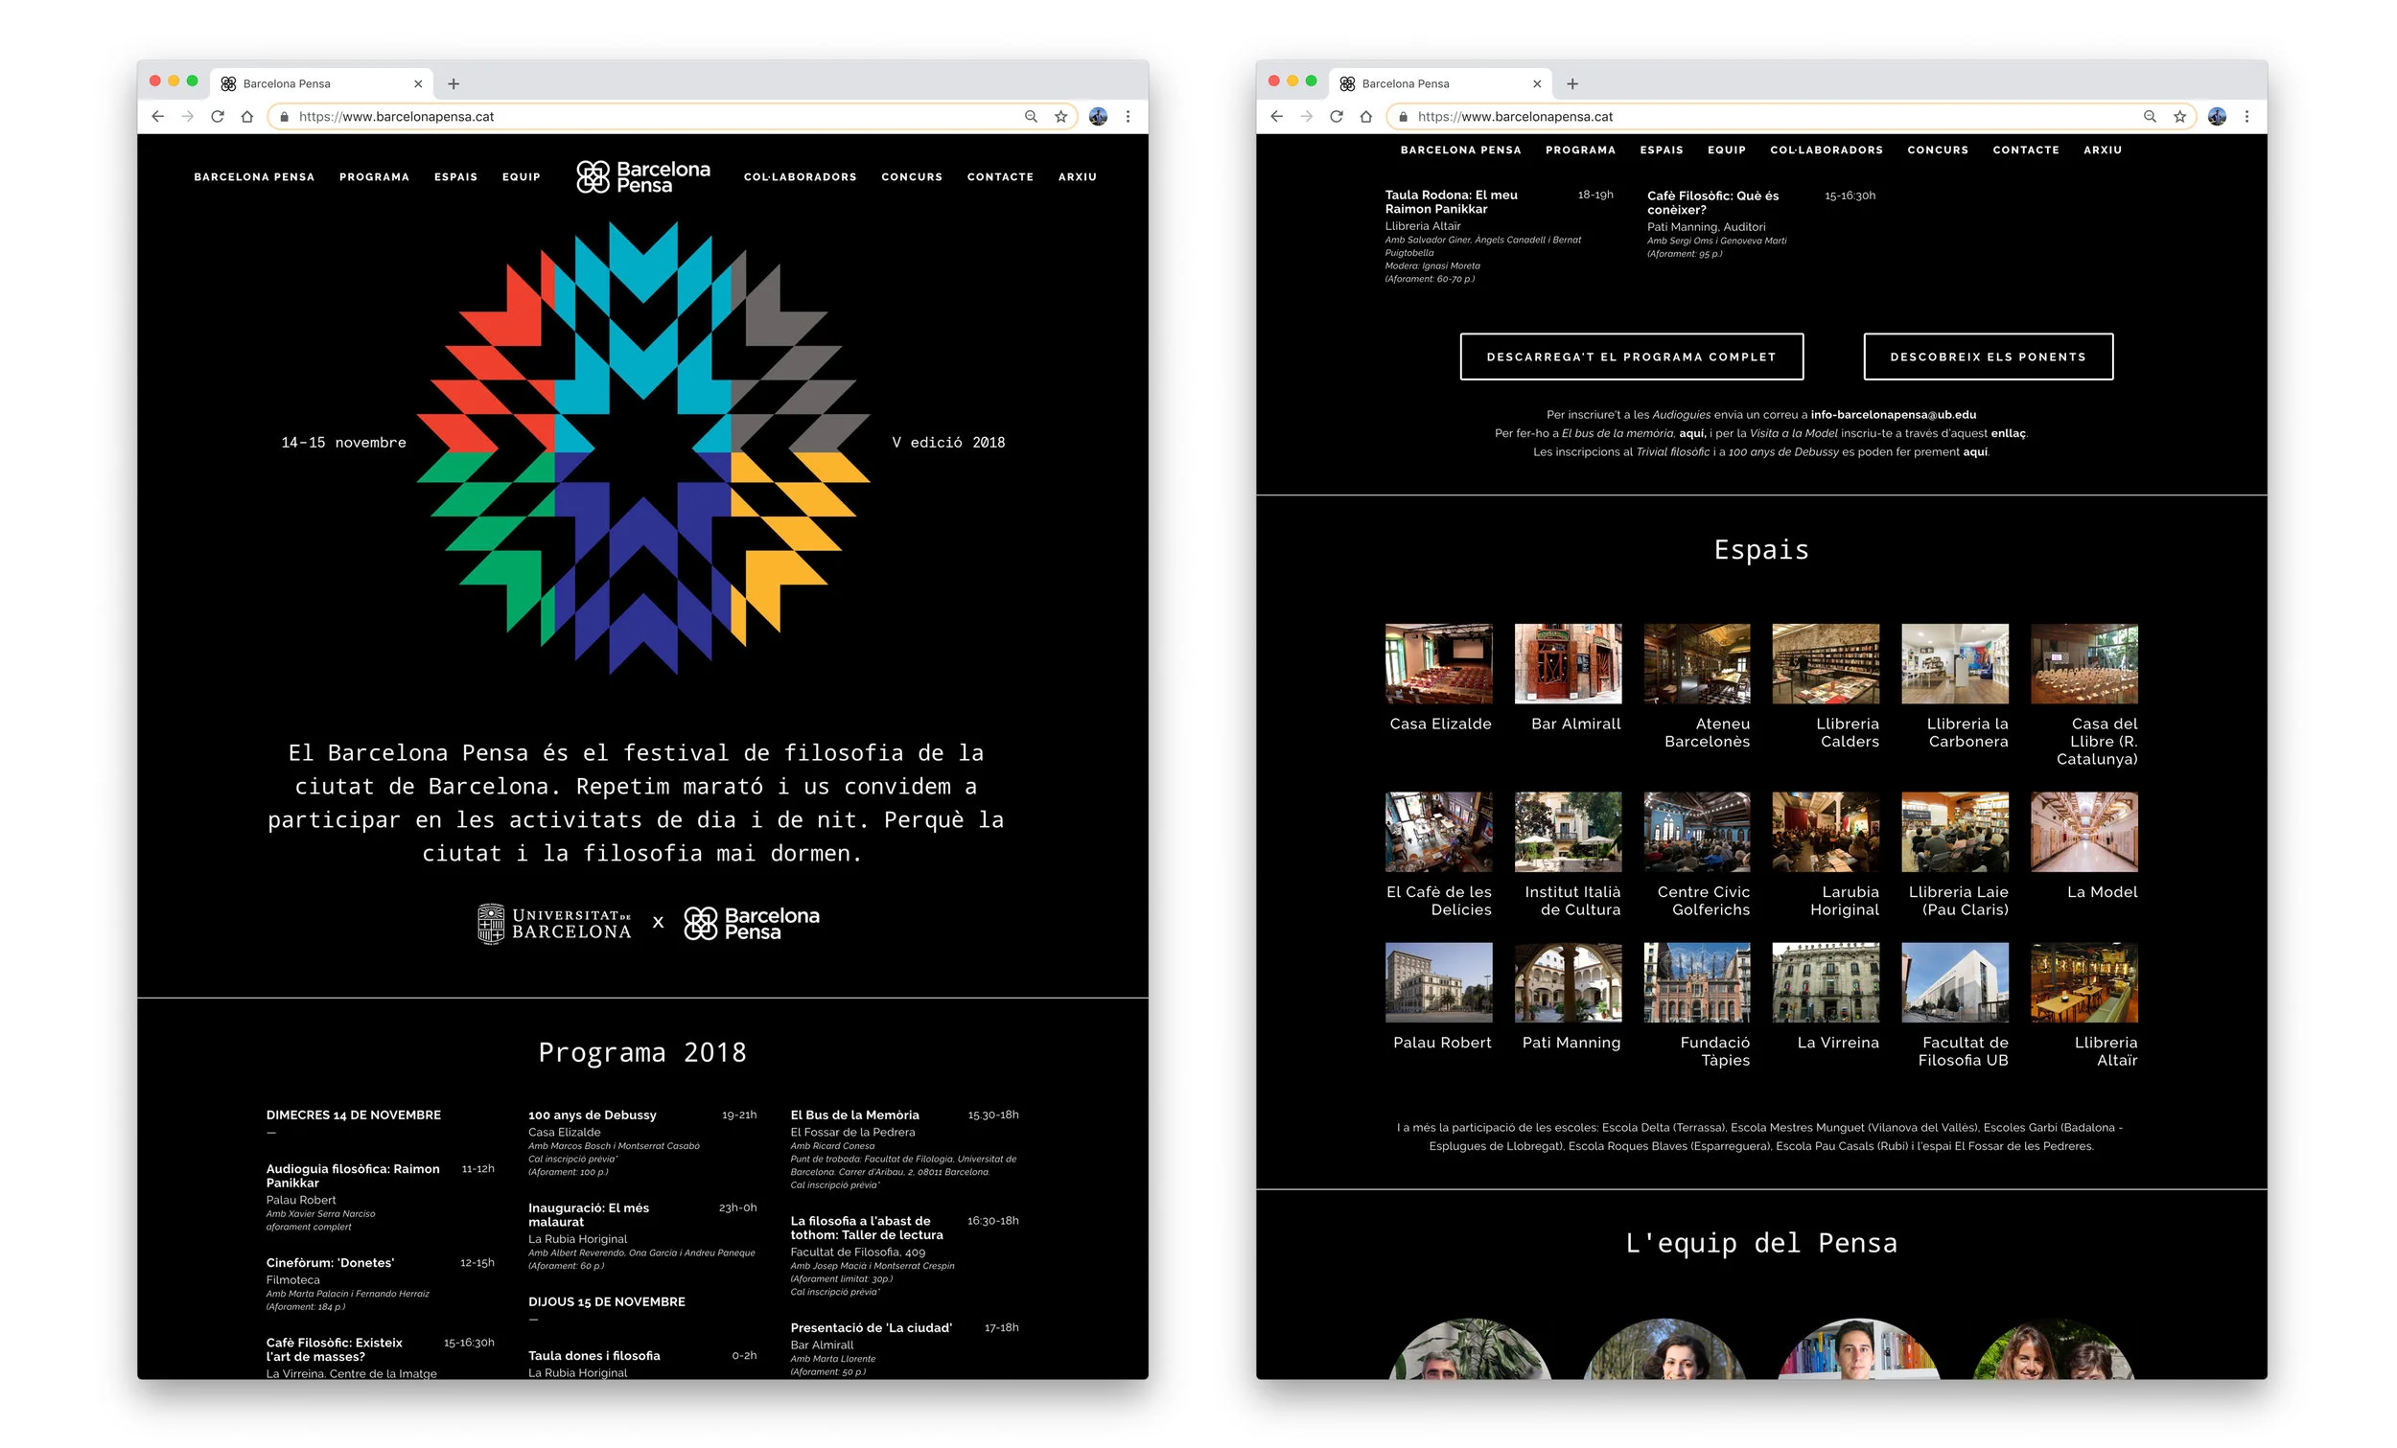Open new tab with plus in left browser
This screenshot has width=2397, height=1448.
pos(454,83)
